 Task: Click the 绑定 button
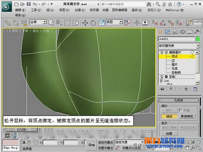coord(169,116)
